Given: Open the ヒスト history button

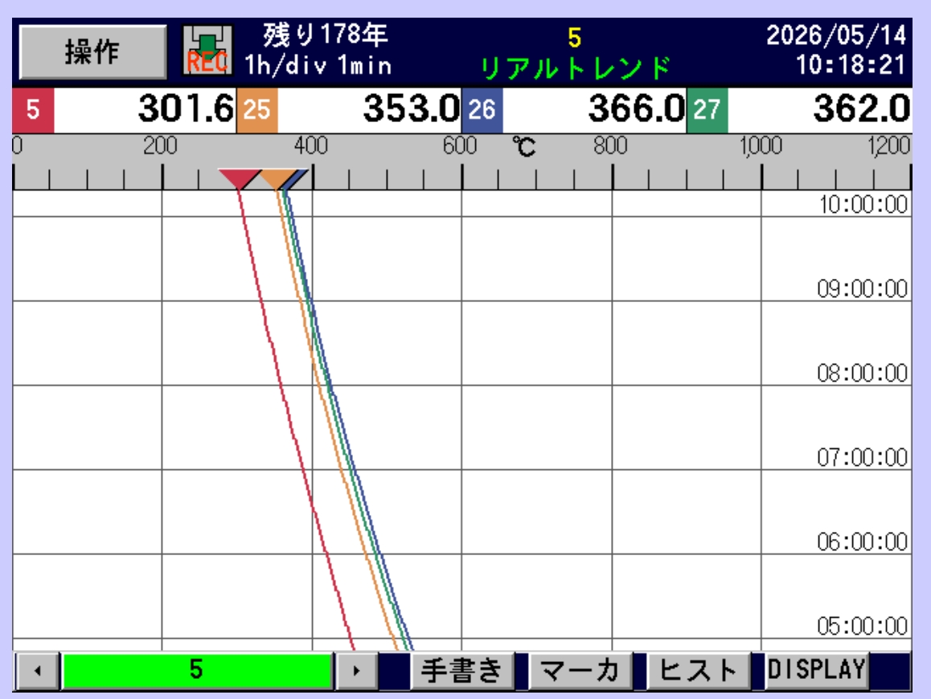Looking at the screenshot, I should click(698, 671).
